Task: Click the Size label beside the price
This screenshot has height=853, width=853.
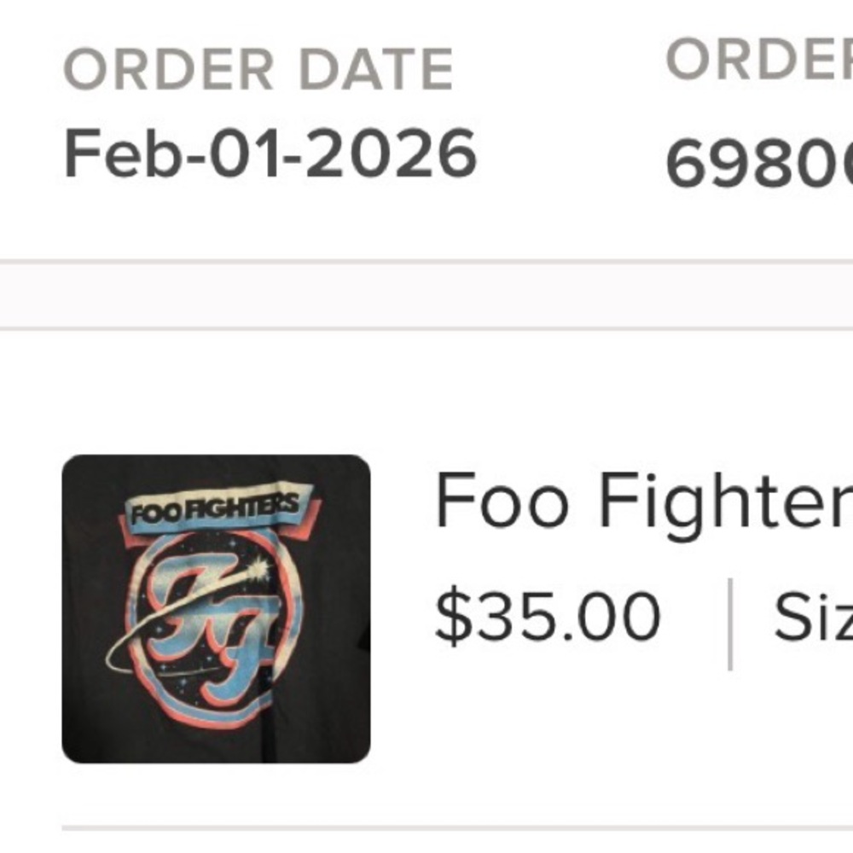Action: pos(812,616)
